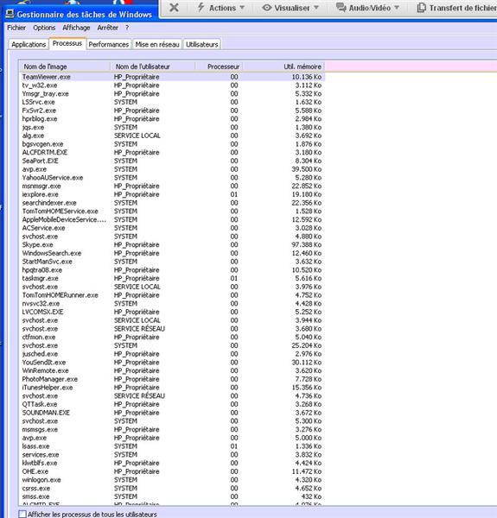Open Transfert de fichiers in the toolbar
Image resolution: width=497 pixels, height=518 pixels.
(457, 8)
